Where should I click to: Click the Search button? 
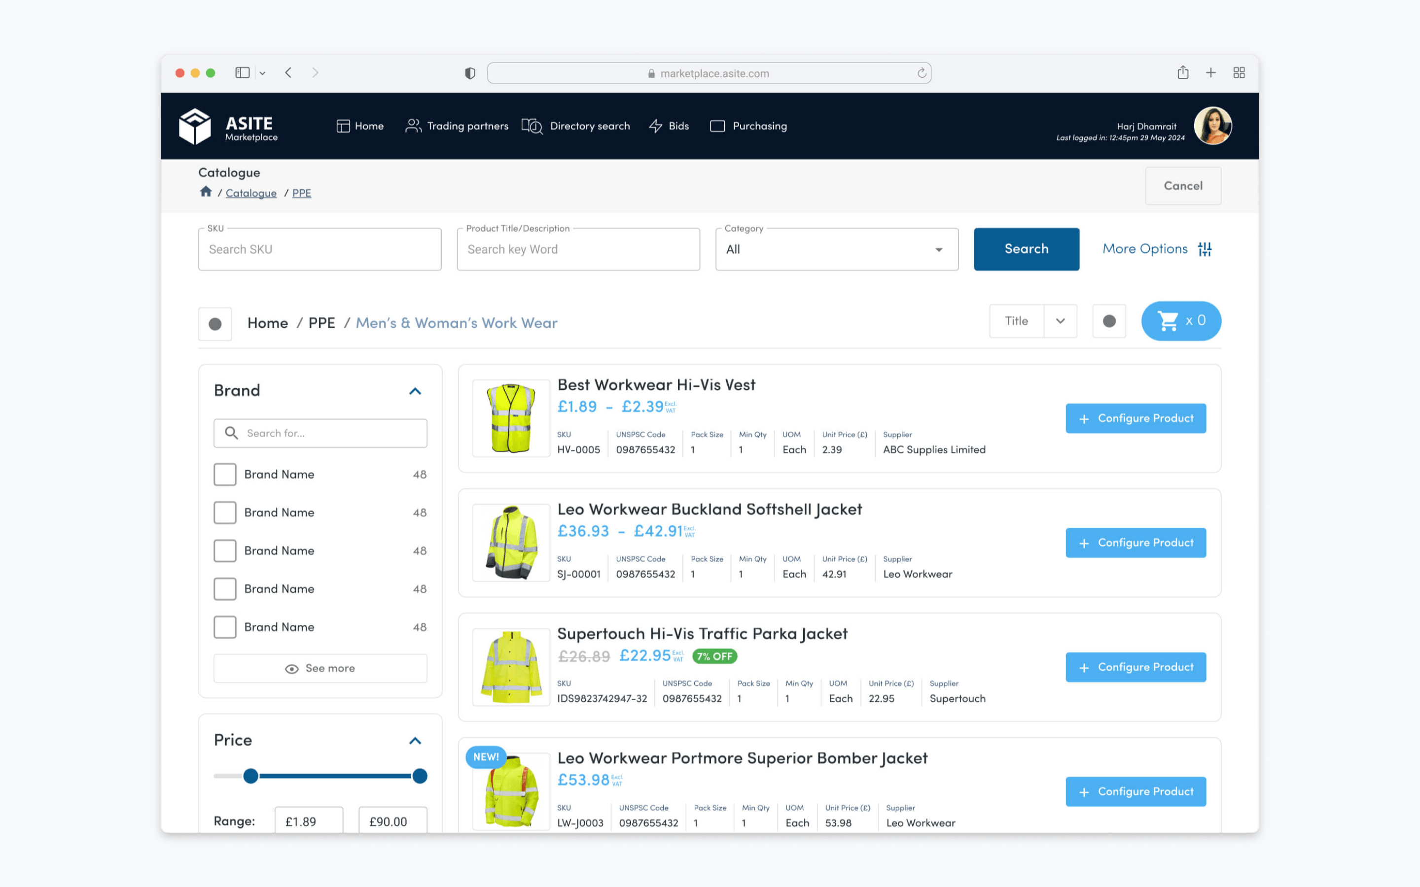1026,249
